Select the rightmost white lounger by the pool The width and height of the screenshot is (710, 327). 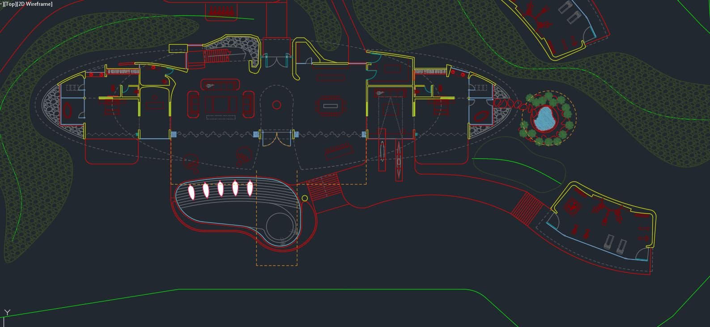tap(250, 188)
